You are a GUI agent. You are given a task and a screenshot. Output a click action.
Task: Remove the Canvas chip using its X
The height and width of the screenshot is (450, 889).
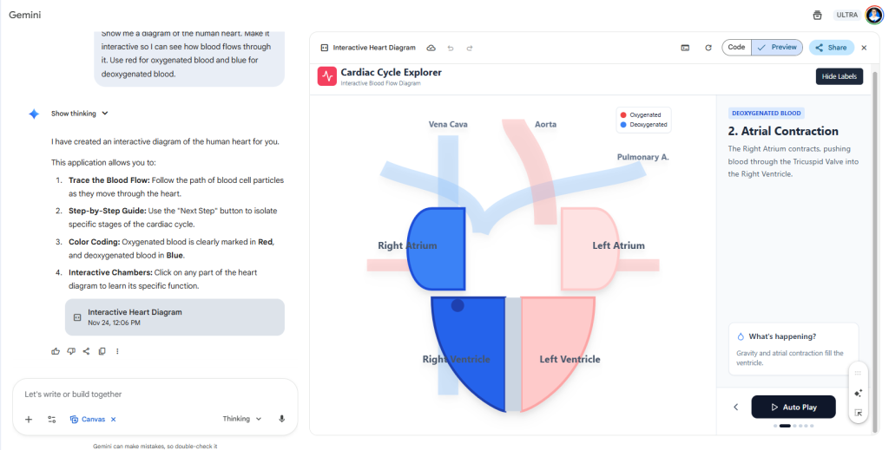point(114,419)
